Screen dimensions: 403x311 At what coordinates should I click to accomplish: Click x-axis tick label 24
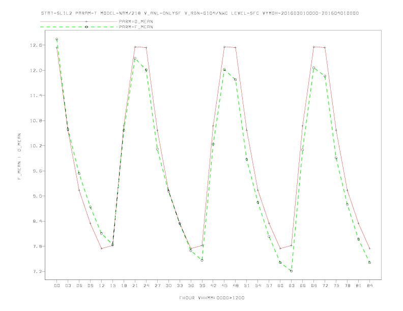[146, 286]
